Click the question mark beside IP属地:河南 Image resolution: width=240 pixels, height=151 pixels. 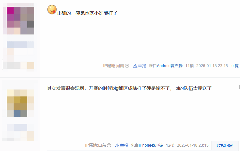coord(127,66)
